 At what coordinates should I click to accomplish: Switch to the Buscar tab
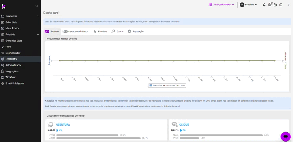click(118, 31)
